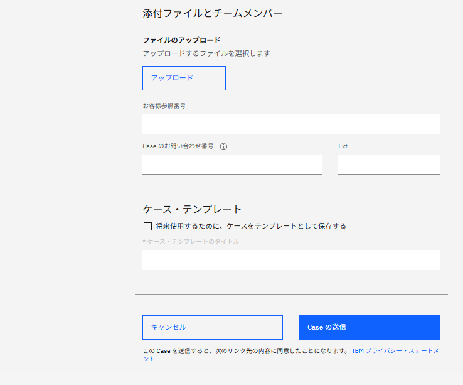Viewport: 463px width, 385px height.
Task: Click the アップロードするファイルを選択します helper text
Action: [206, 53]
